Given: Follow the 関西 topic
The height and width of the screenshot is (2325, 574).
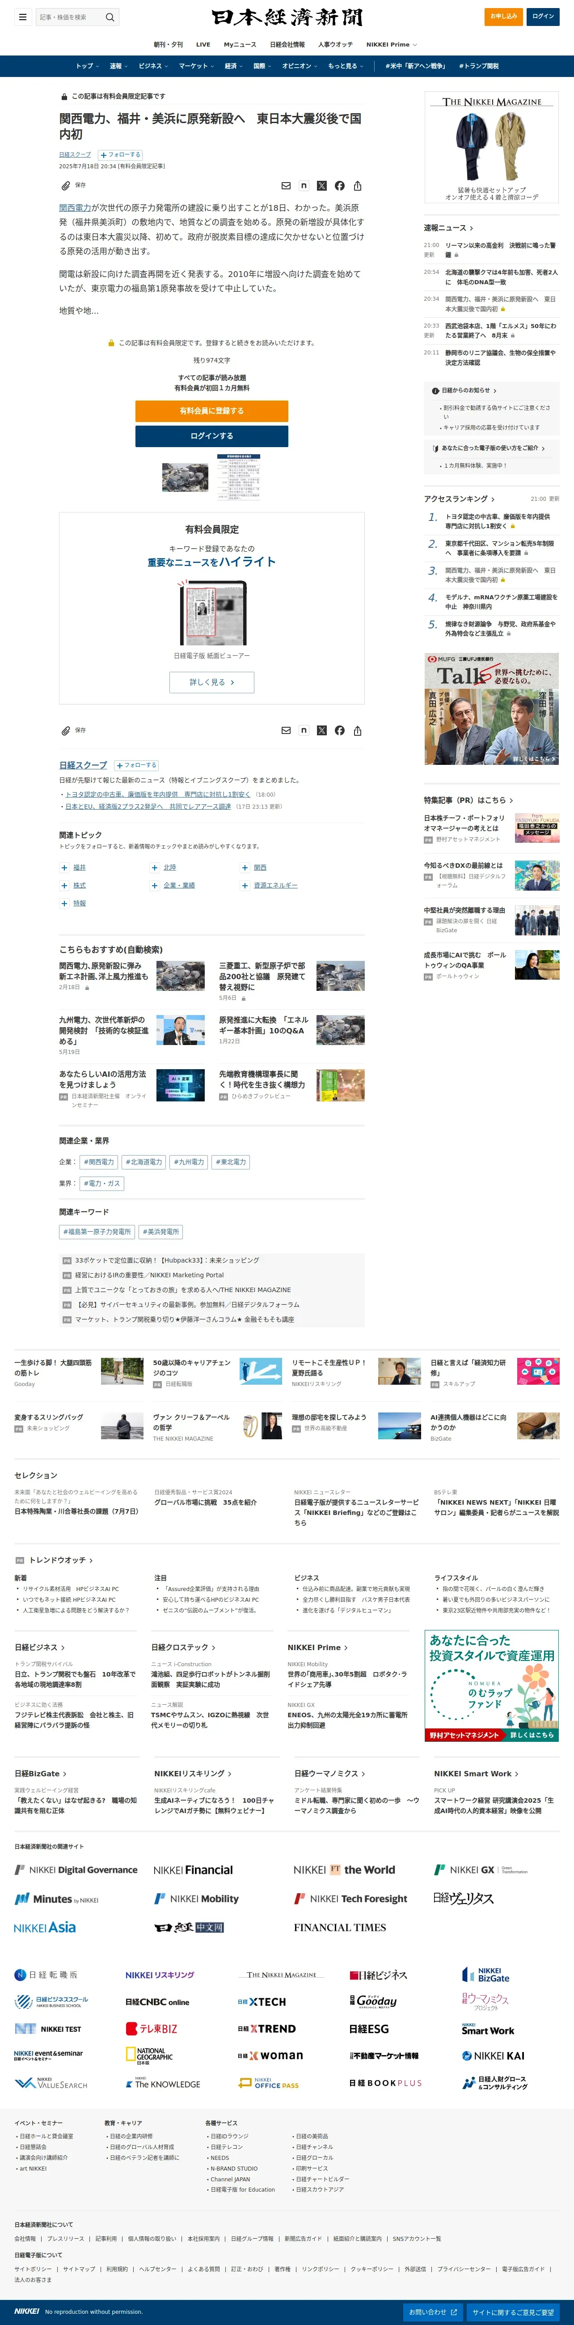Looking at the screenshot, I should [245, 867].
